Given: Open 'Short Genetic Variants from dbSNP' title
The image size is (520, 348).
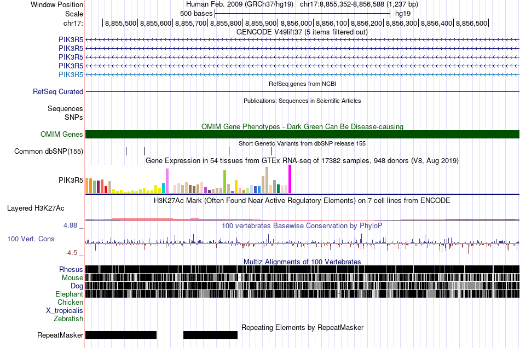Looking at the screenshot, I should tap(302, 143).
